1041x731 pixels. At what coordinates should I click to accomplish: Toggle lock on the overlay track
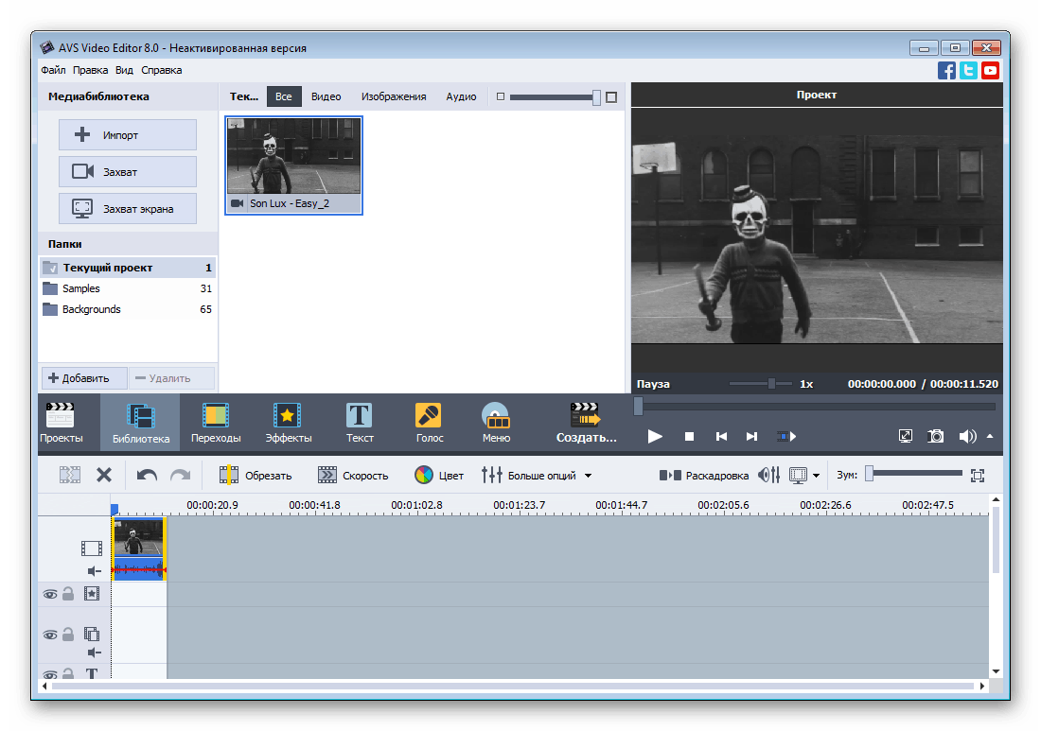68,635
